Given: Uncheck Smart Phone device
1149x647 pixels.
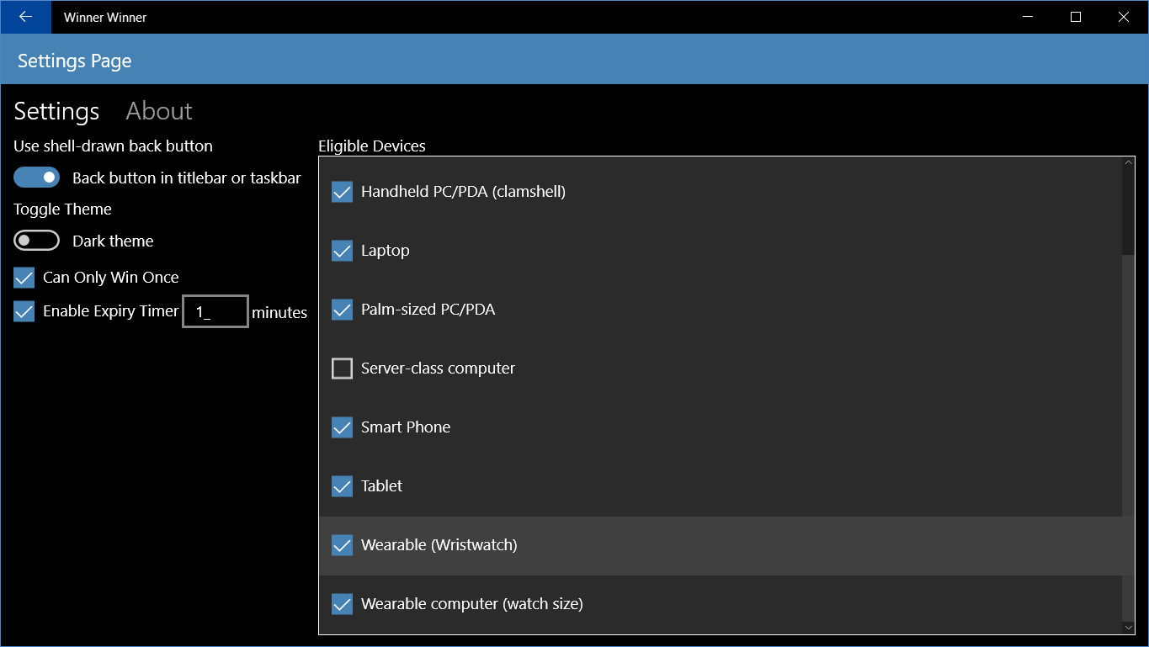Looking at the screenshot, I should (x=342, y=427).
